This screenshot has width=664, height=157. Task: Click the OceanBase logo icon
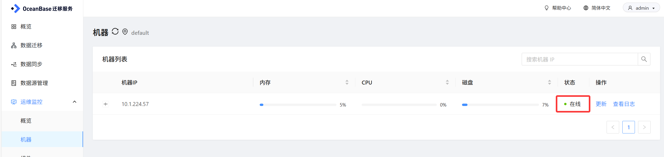[15, 9]
